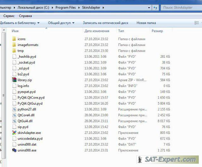
Task: Open address bar history dropdown arrow
Action: (149, 8)
